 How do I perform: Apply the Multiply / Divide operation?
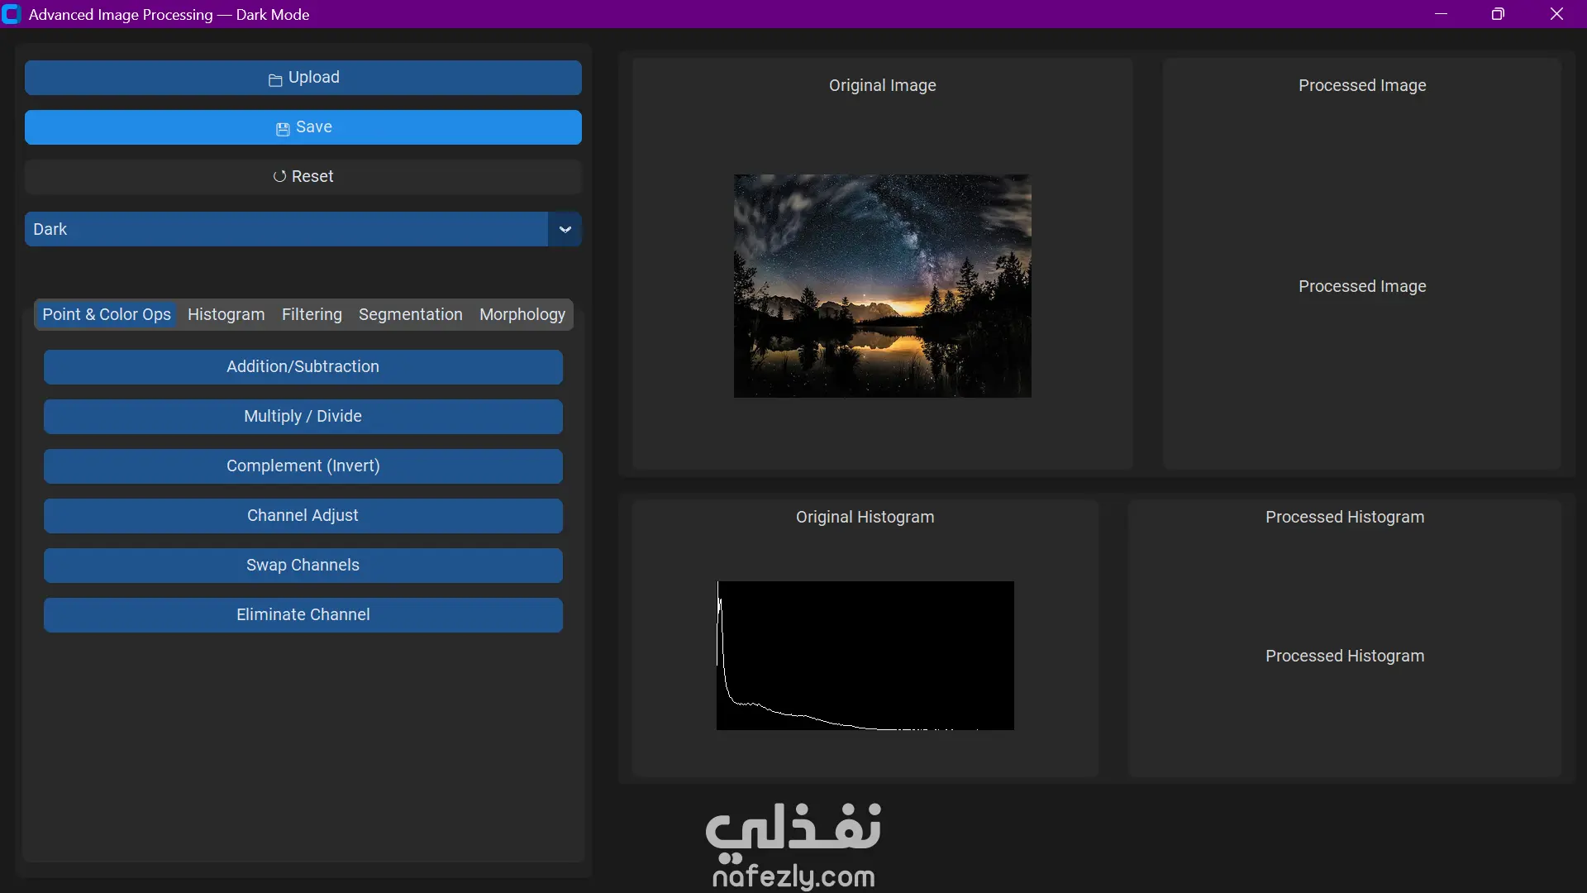[303, 416]
